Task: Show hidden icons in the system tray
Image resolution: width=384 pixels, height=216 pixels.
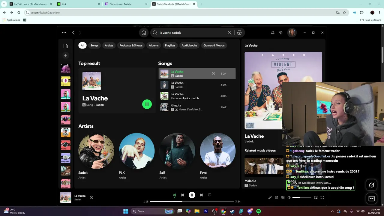Action: pyautogui.click(x=332, y=211)
